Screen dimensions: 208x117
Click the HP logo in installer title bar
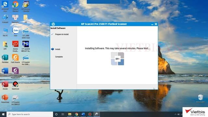click(x=53, y=24)
